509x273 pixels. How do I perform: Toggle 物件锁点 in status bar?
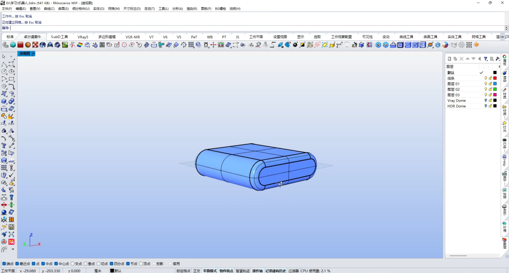[x=226, y=271]
